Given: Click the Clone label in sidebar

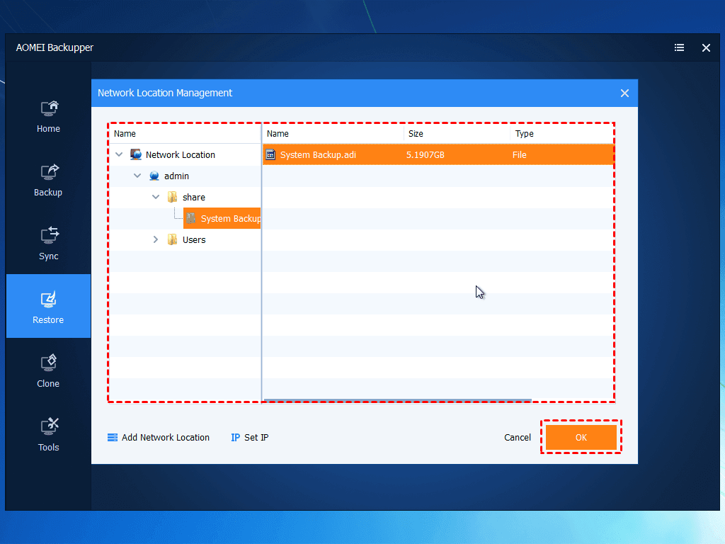Looking at the screenshot, I should 48,383.
